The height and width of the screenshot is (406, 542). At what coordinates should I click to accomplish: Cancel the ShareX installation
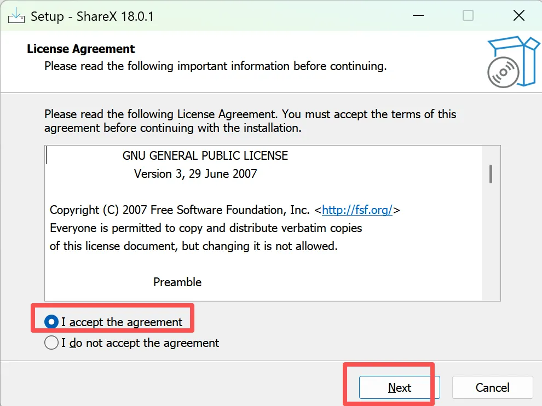point(493,388)
